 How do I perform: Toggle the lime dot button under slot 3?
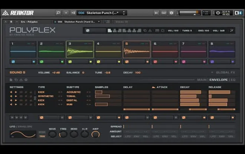[x=91, y=62]
